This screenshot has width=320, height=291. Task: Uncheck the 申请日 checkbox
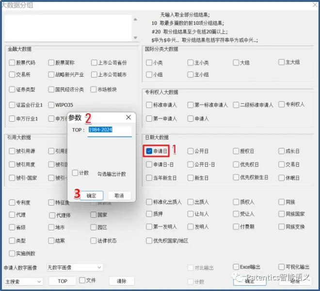[x=149, y=151]
